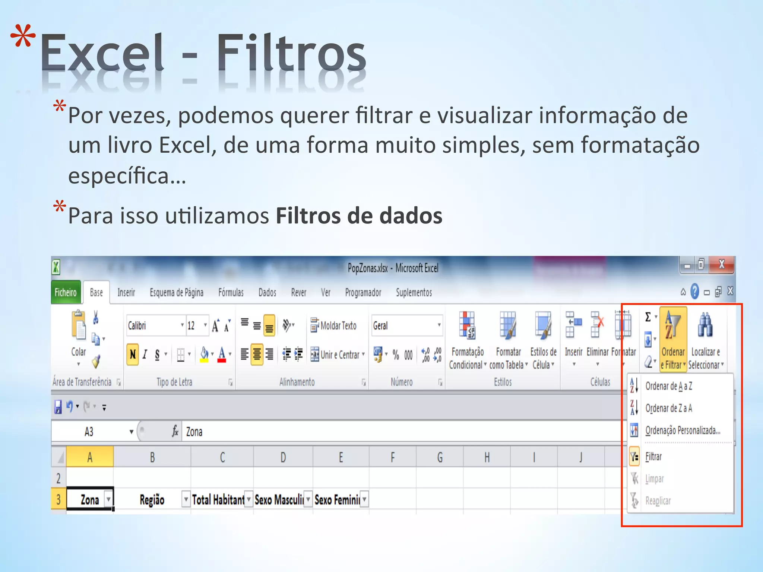Select column B header
This screenshot has height=572, width=763.
(x=152, y=457)
